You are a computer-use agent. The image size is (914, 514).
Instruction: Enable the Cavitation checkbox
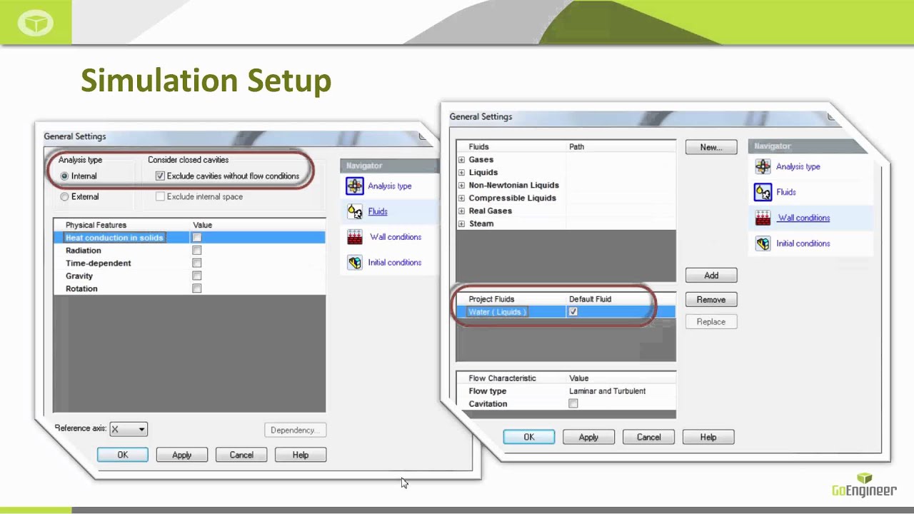pyautogui.click(x=573, y=404)
